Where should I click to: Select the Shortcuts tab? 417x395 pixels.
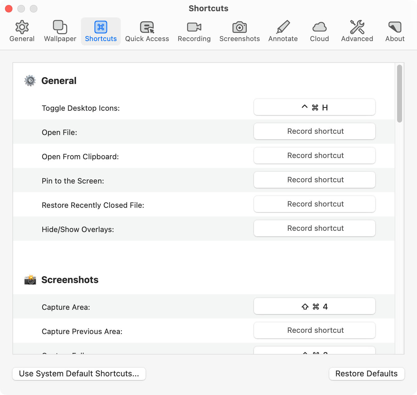101,31
